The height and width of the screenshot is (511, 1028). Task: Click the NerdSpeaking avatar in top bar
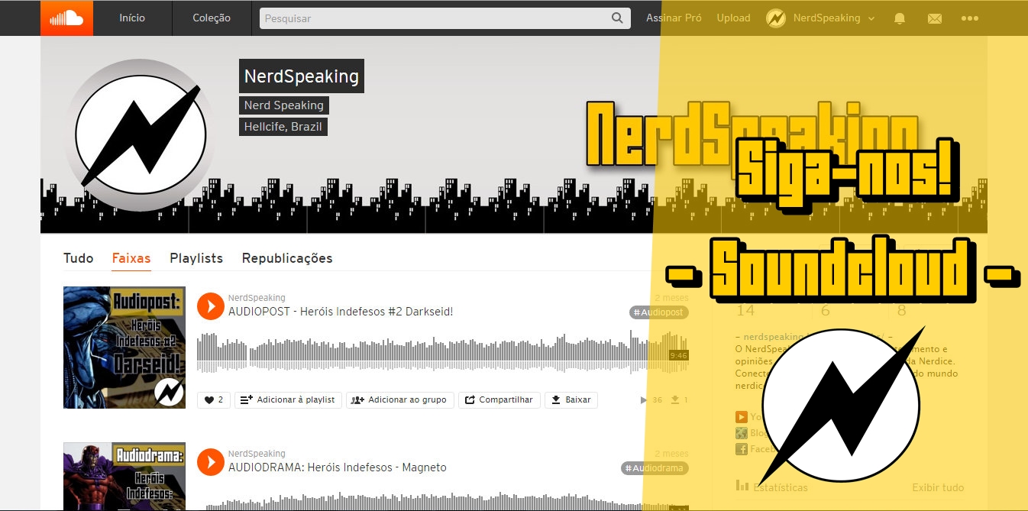[776, 18]
